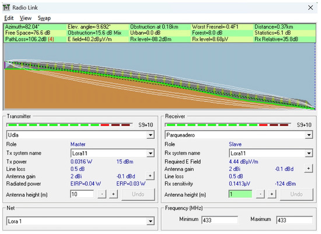Screen dimensions: 321x234
Task: Click the minimum frequency input field
Action: 219,220
